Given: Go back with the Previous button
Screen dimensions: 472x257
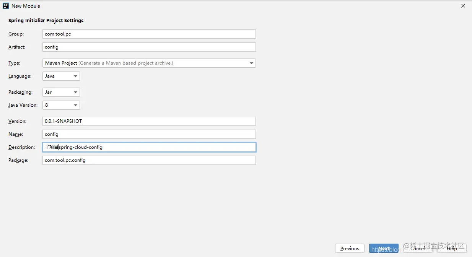Looking at the screenshot, I should tap(350, 248).
